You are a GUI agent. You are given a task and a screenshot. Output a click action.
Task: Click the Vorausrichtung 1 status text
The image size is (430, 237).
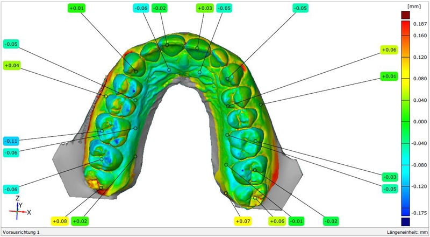coord(21,232)
